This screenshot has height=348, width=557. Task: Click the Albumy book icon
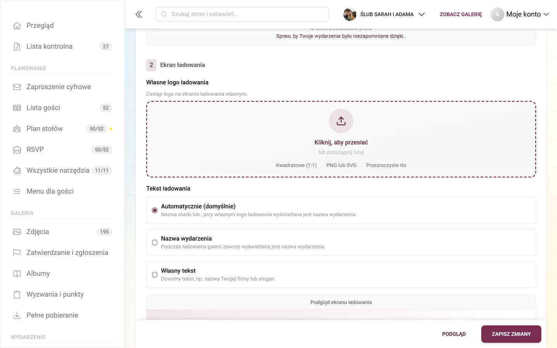click(17, 274)
